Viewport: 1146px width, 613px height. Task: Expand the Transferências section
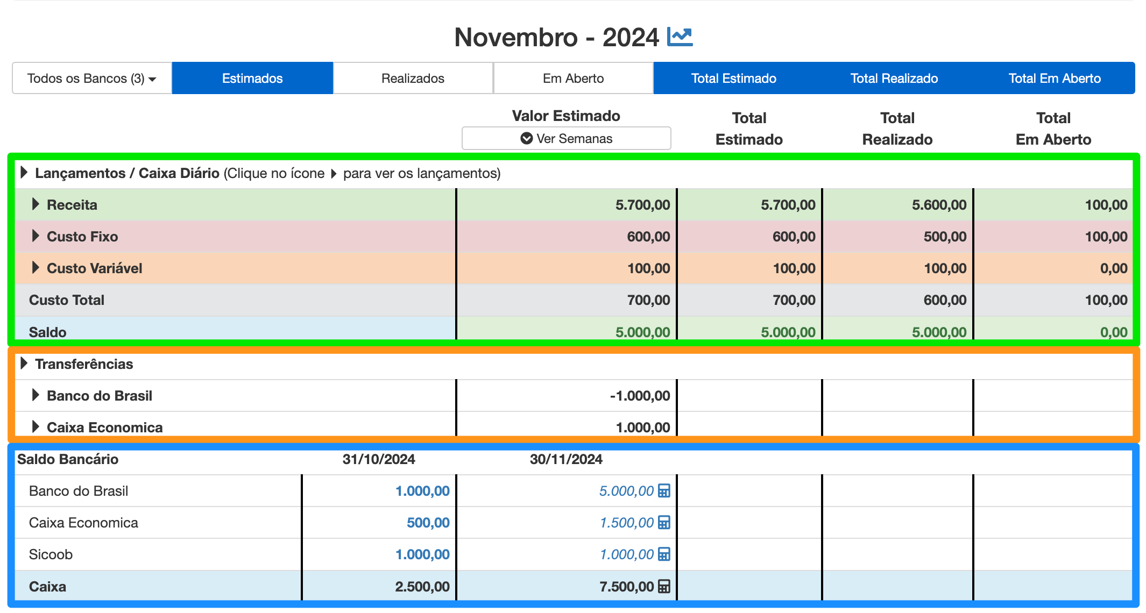[x=24, y=363]
